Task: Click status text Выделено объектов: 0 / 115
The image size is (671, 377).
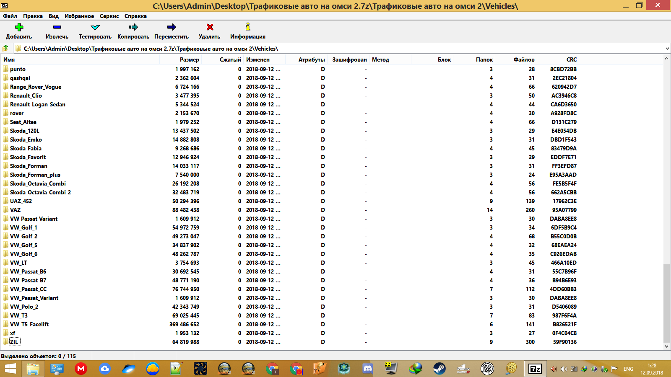Action: (x=38, y=356)
